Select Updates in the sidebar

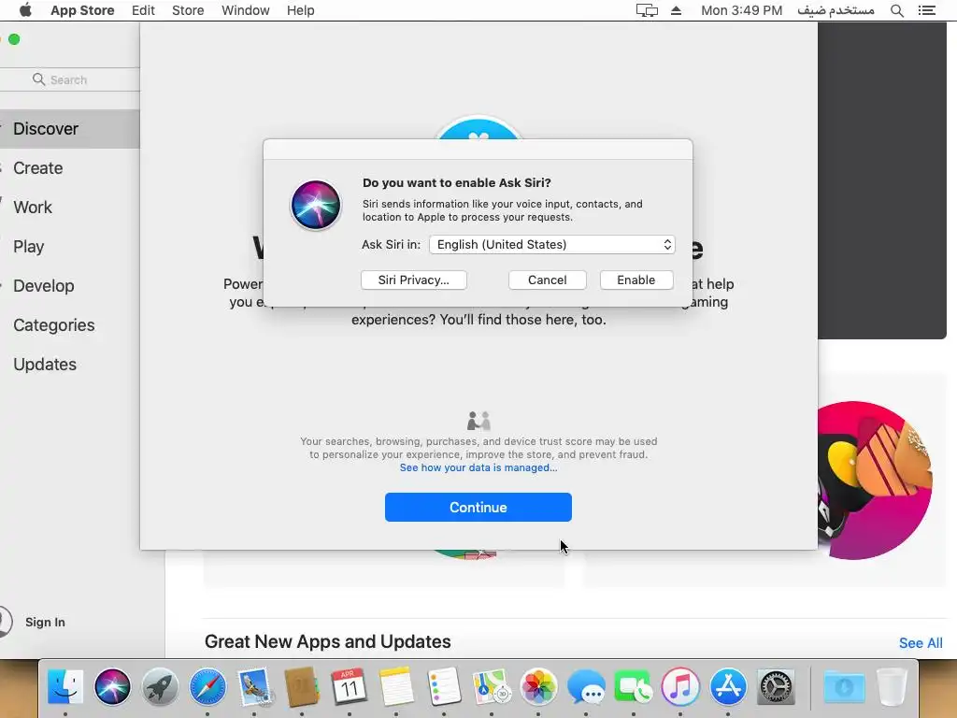point(69,364)
